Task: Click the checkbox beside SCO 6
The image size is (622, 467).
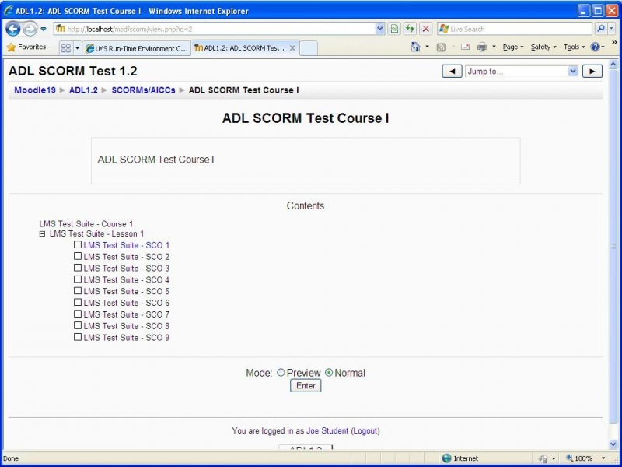Action: coord(78,302)
